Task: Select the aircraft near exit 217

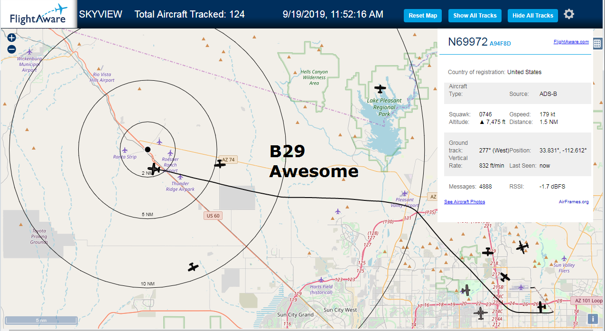Action: (x=505, y=276)
